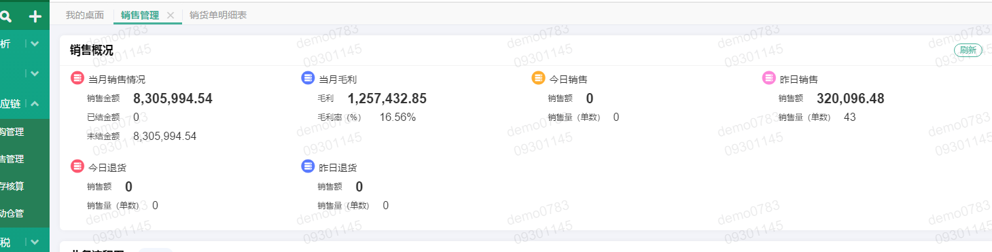Expand the unlabeled second sidebar menu chevron

(35, 73)
